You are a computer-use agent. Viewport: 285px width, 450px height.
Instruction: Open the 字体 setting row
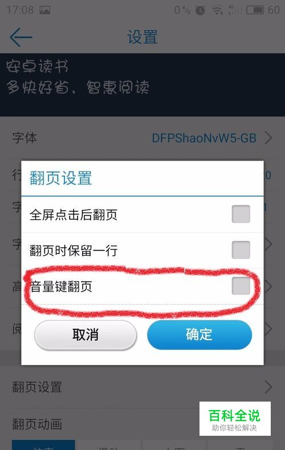coord(142,138)
